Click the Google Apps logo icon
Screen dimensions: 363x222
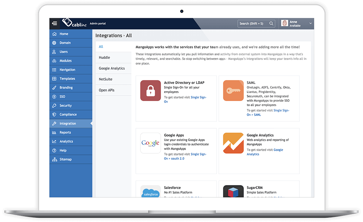(x=151, y=143)
